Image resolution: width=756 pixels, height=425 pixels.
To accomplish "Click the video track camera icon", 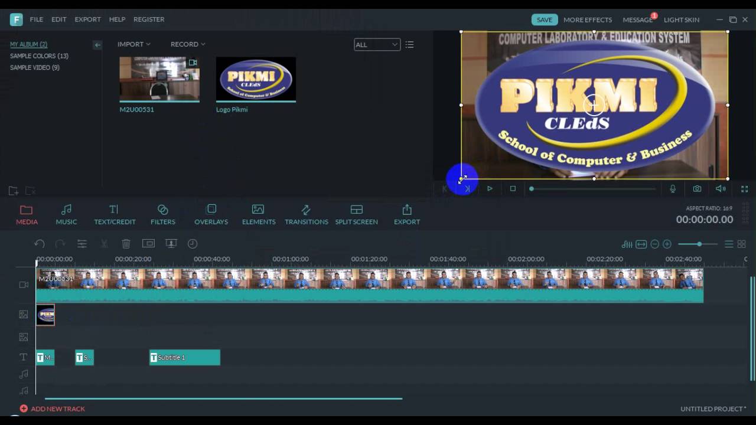I will point(24,285).
